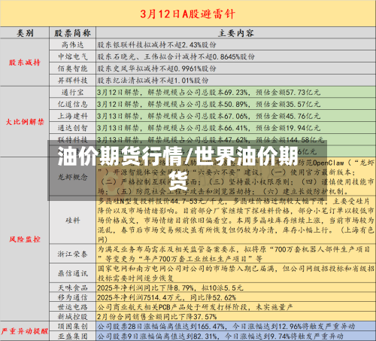Select the '硅料' cell
Image resolution: width=376 pixels, height=341 pixels.
coord(72,221)
